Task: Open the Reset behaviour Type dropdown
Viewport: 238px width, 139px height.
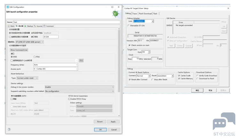Action: 27,78
